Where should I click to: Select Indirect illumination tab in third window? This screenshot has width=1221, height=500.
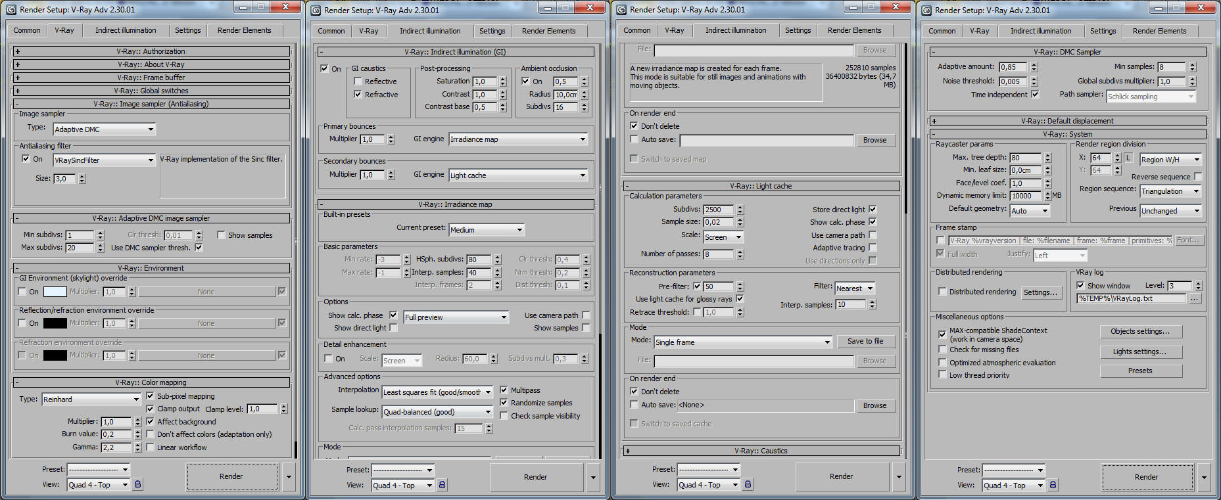pyautogui.click(x=736, y=30)
